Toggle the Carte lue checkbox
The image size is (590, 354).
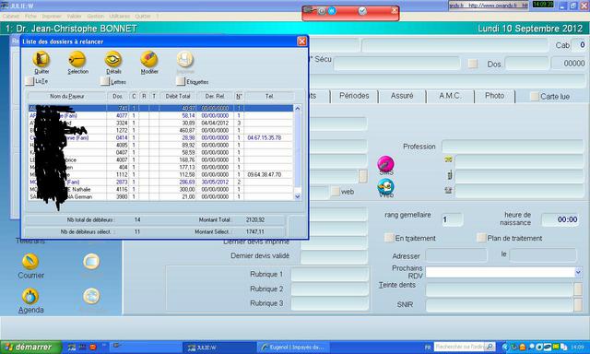(x=535, y=96)
